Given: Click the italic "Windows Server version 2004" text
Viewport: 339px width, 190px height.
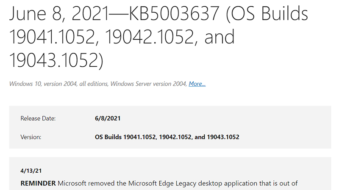Looking at the screenshot, I should [x=148, y=84].
